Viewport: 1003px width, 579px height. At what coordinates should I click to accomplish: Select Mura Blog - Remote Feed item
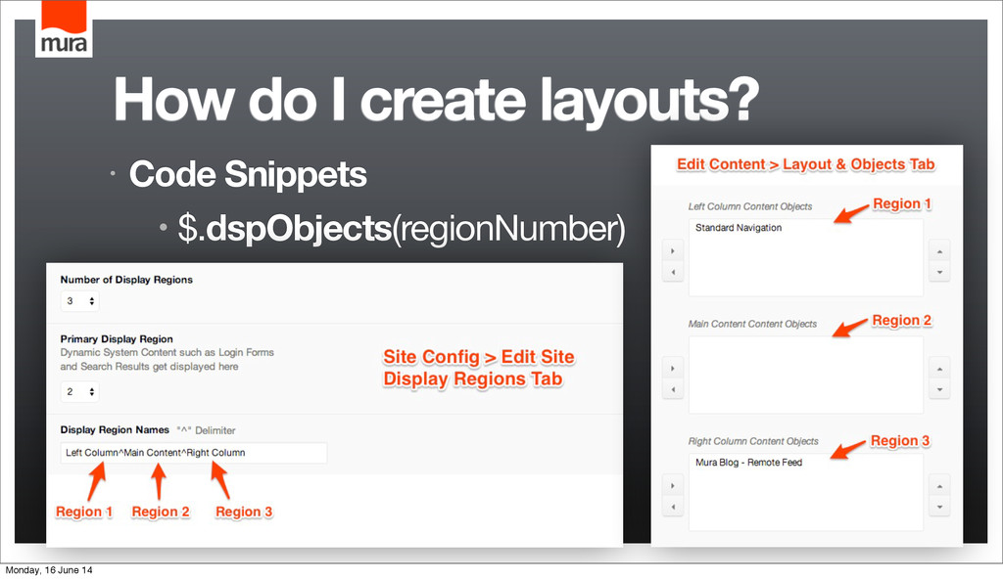click(x=748, y=462)
